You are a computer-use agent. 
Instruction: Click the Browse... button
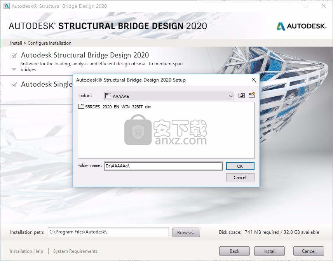(x=186, y=232)
